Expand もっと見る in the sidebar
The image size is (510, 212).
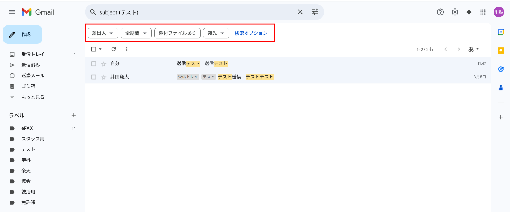[32, 97]
